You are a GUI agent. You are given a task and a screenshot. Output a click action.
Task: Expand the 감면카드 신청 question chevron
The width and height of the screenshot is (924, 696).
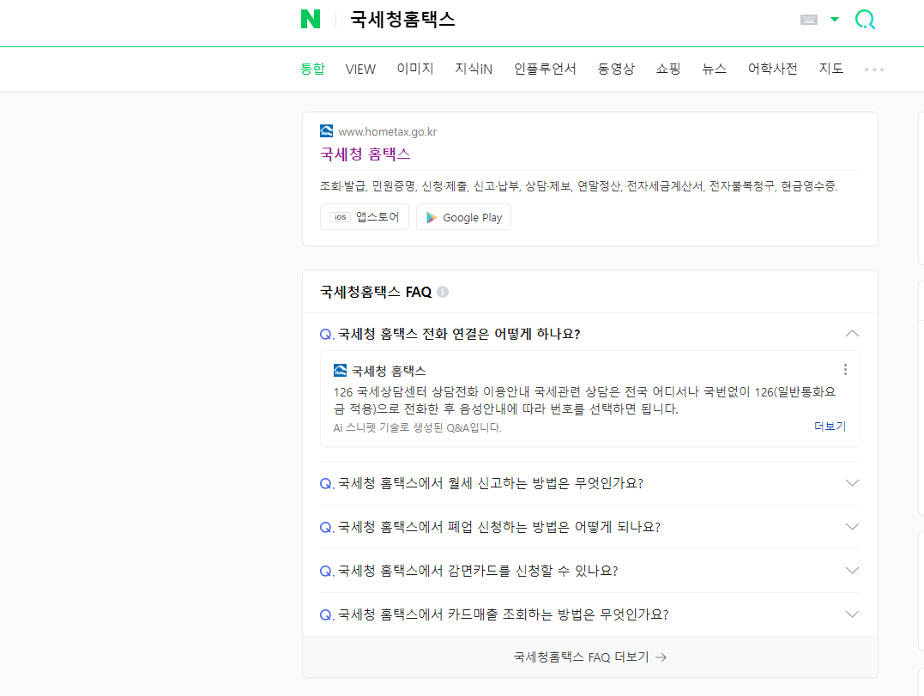pyautogui.click(x=852, y=570)
